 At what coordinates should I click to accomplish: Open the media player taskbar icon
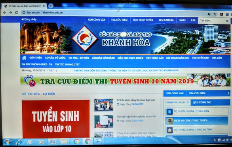41,142
